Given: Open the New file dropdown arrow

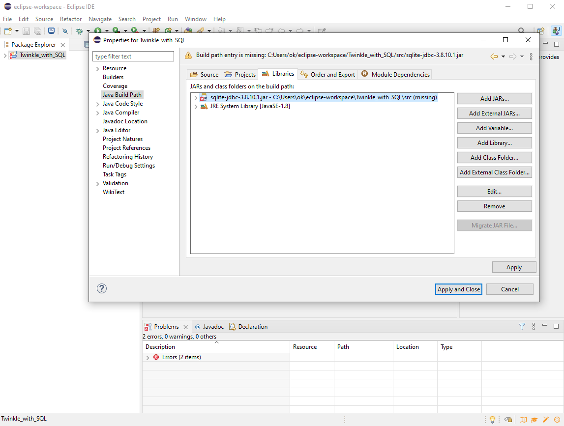Looking at the screenshot, I should (x=17, y=31).
